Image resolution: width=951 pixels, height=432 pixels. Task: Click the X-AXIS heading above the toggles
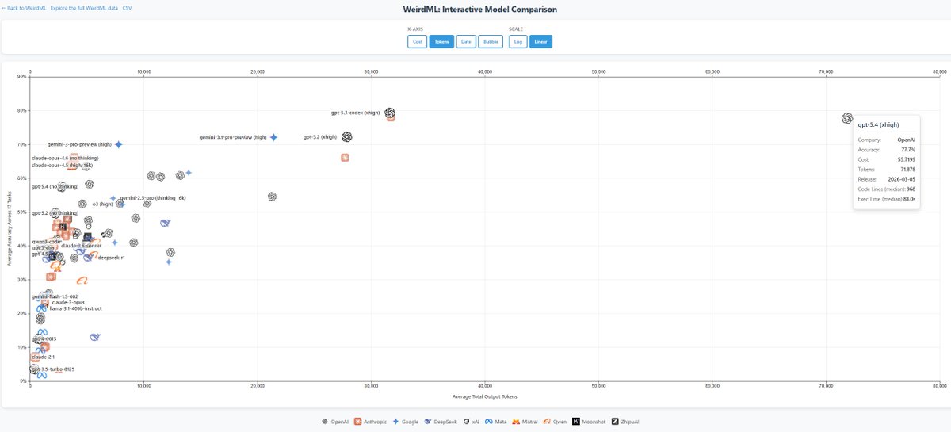click(415, 29)
